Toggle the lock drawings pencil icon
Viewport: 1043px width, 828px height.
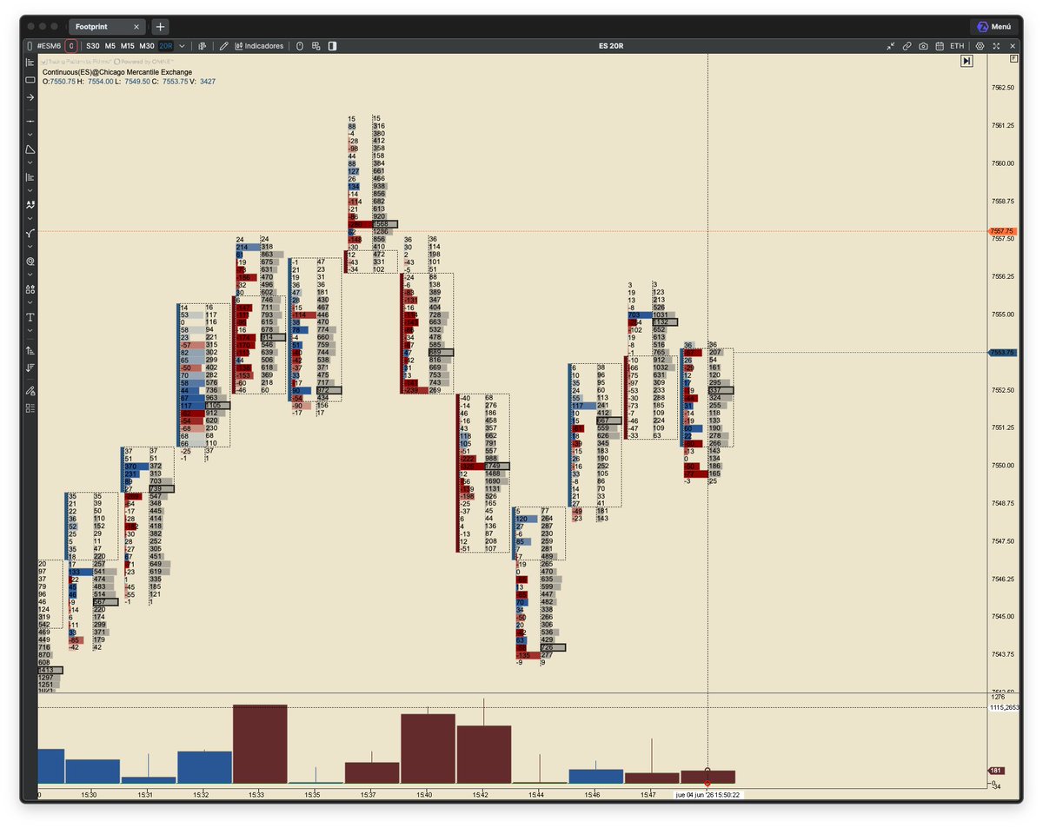click(30, 391)
